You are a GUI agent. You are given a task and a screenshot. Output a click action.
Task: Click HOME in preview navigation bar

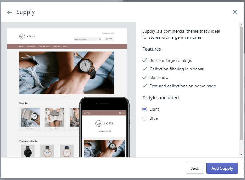coord(21,46)
